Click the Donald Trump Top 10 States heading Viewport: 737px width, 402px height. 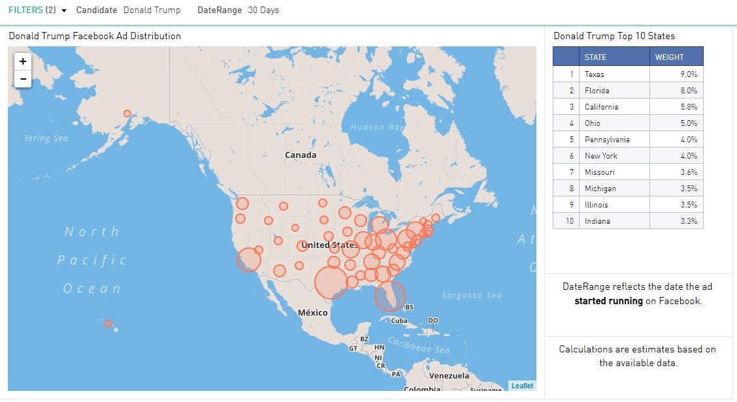click(x=614, y=36)
